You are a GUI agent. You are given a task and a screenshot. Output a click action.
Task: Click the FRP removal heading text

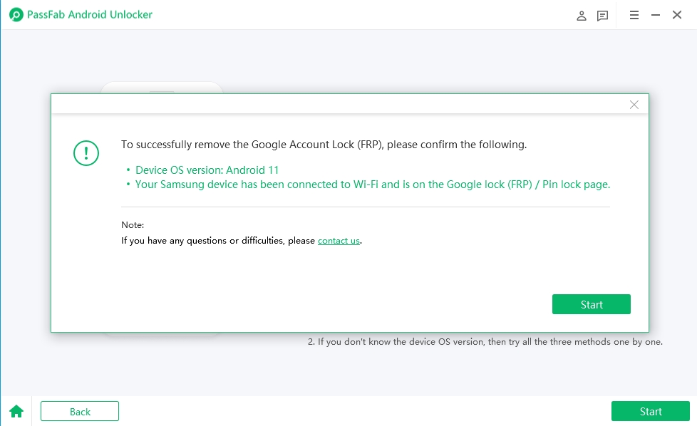click(x=324, y=145)
